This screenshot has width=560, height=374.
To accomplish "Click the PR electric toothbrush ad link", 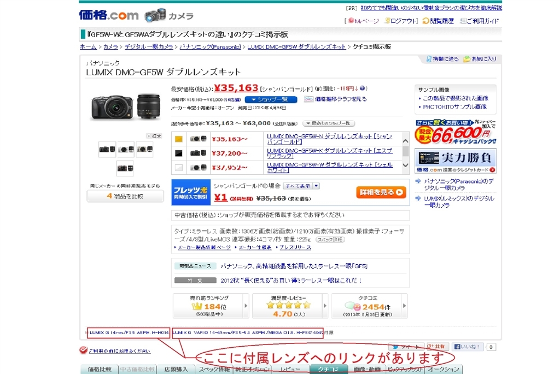I will [431, 8].
